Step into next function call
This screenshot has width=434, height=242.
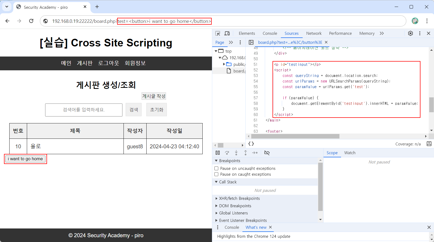236,153
